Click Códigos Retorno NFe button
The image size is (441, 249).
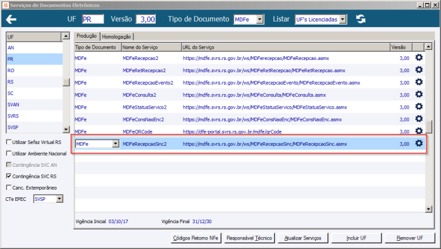coord(196,238)
